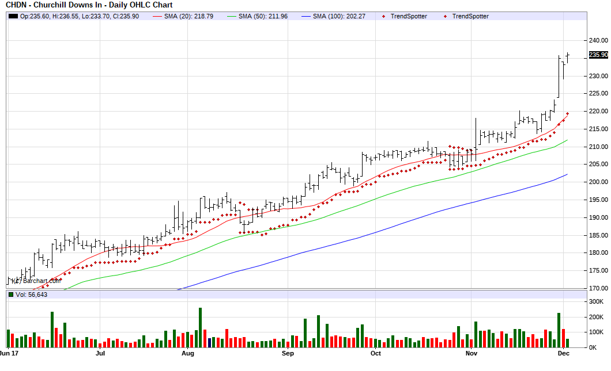Click the 300K volume axis label
Image resolution: width=611 pixels, height=371 pixels.
[596, 302]
